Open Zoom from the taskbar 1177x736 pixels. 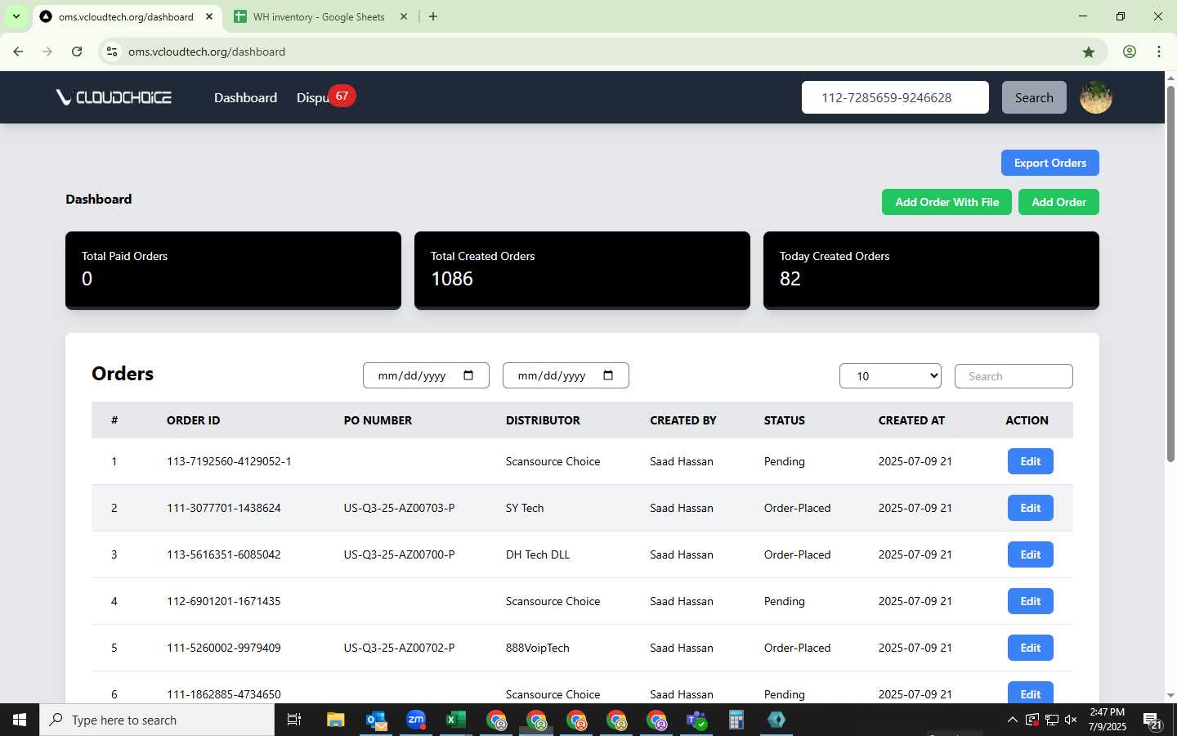pyautogui.click(x=416, y=720)
